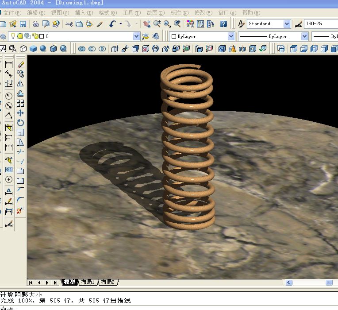
Task: Open the 绘图 (Draw) menu
Action: tap(155, 13)
